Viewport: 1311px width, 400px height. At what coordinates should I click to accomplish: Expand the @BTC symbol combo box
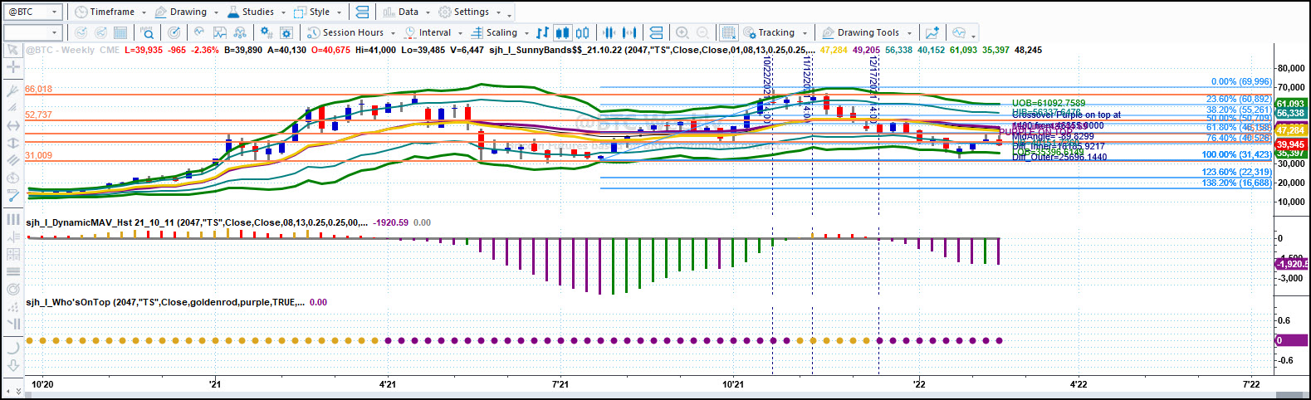[56, 12]
